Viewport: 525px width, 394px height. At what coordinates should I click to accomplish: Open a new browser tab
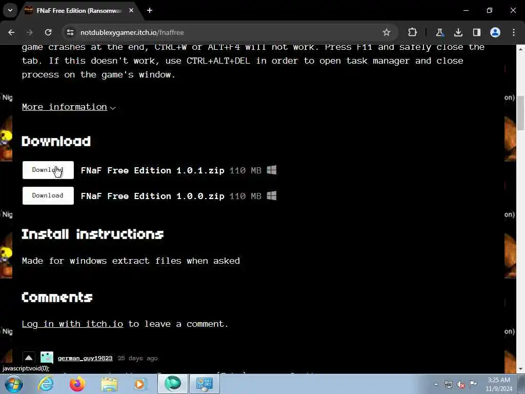tap(150, 10)
